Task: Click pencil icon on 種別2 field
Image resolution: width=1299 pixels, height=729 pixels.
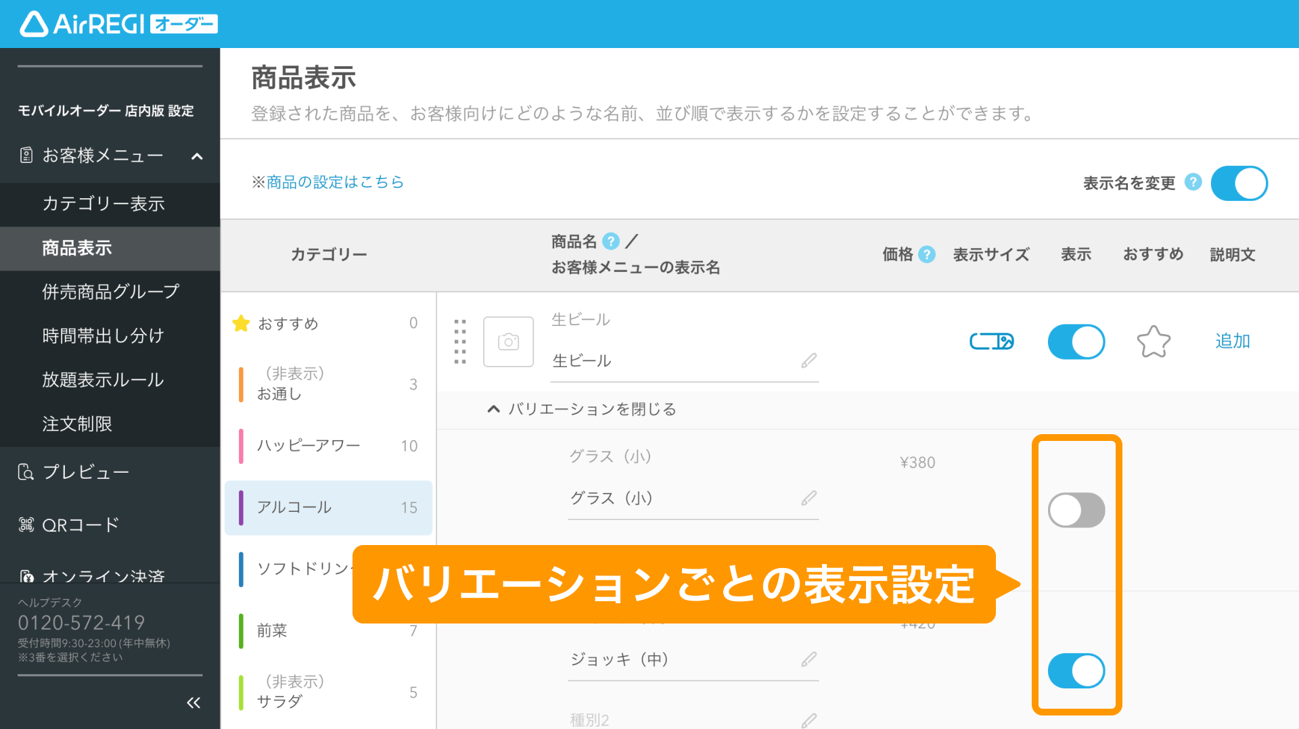Action: pos(808,720)
